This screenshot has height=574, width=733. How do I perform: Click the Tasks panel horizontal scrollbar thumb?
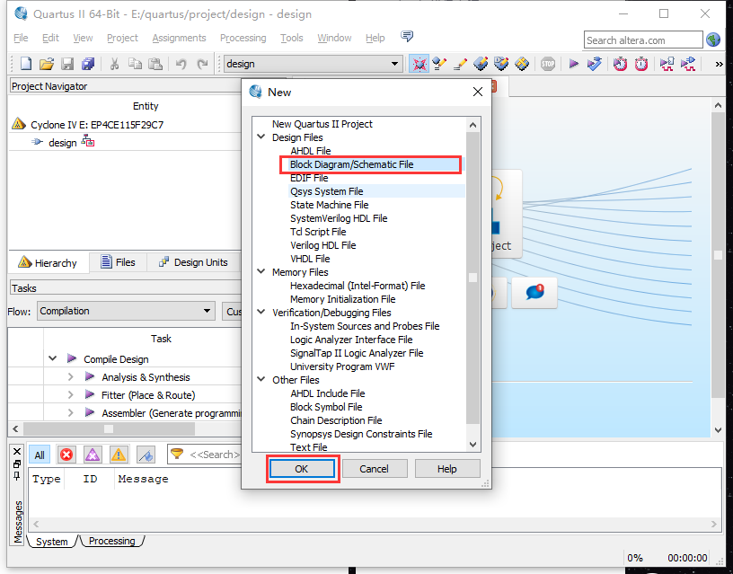pyautogui.click(x=109, y=428)
